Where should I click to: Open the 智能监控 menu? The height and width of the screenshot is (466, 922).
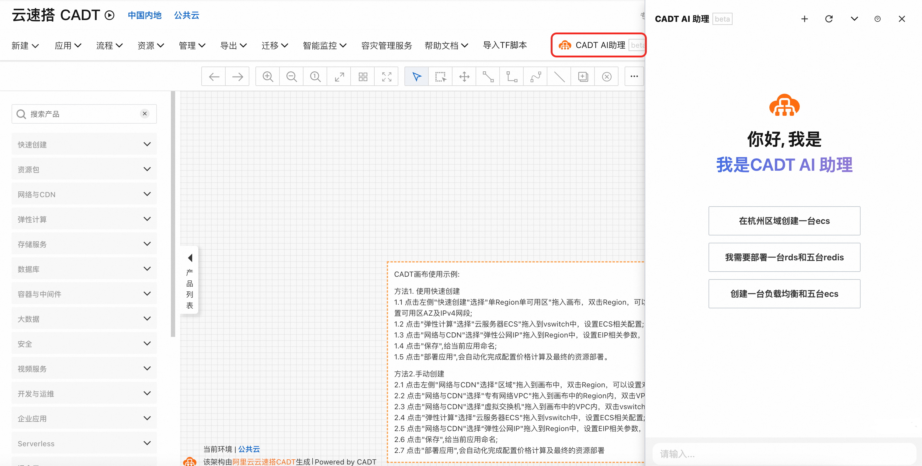coord(325,46)
